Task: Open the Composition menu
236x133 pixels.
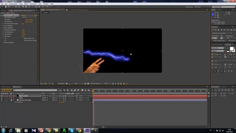Action: pos(13,4)
